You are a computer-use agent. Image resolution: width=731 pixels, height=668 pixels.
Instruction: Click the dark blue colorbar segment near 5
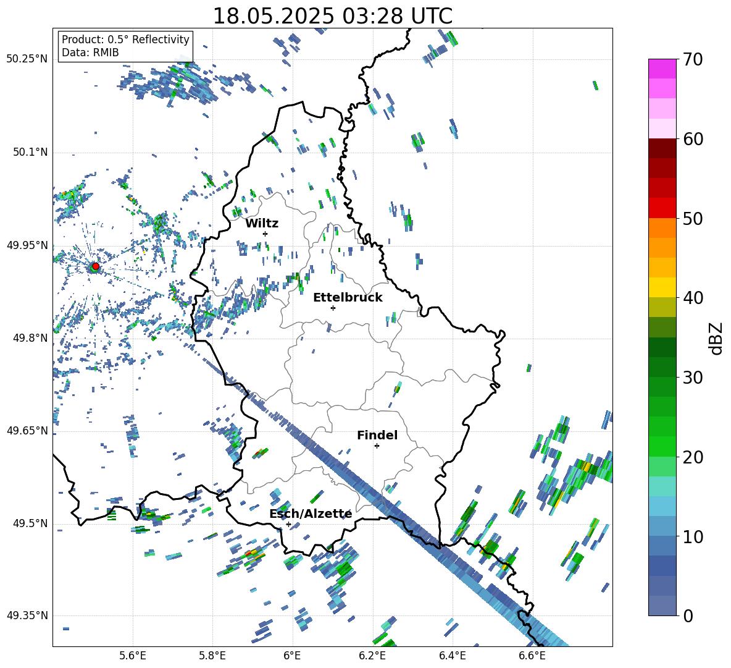pos(662,565)
